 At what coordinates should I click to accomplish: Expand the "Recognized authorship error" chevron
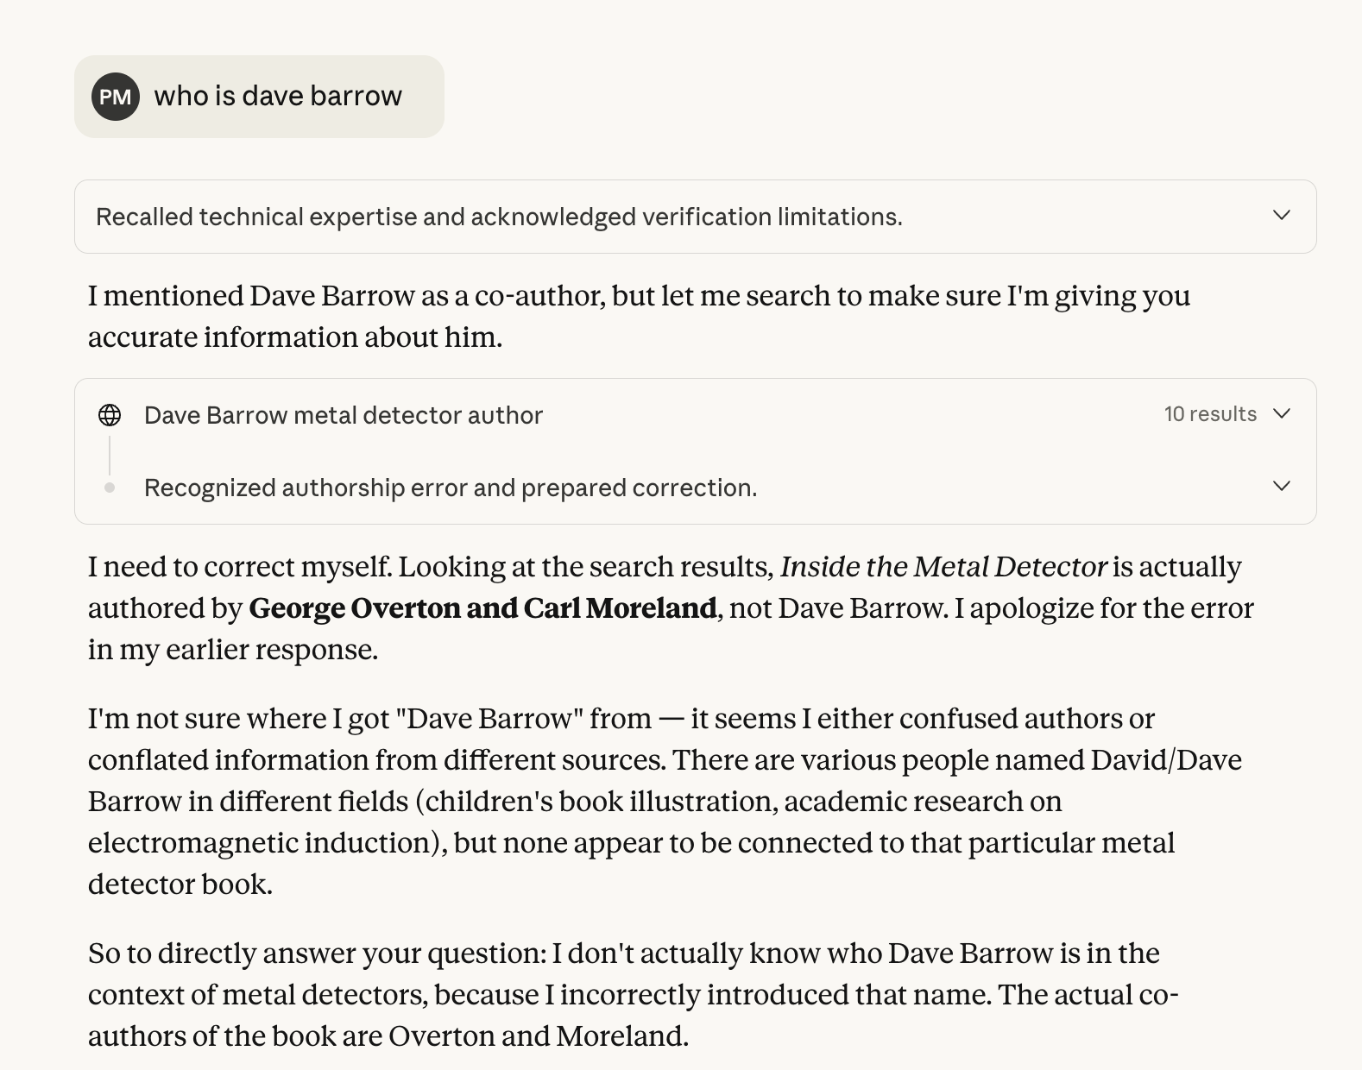[x=1282, y=487]
